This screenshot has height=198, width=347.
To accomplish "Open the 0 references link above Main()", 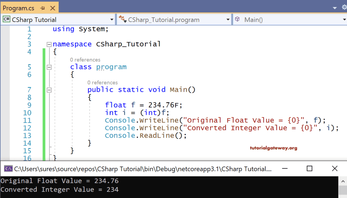I will [x=102, y=83].
